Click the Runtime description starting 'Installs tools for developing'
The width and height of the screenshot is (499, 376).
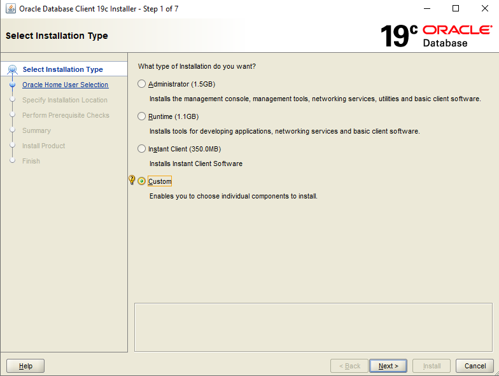click(285, 131)
